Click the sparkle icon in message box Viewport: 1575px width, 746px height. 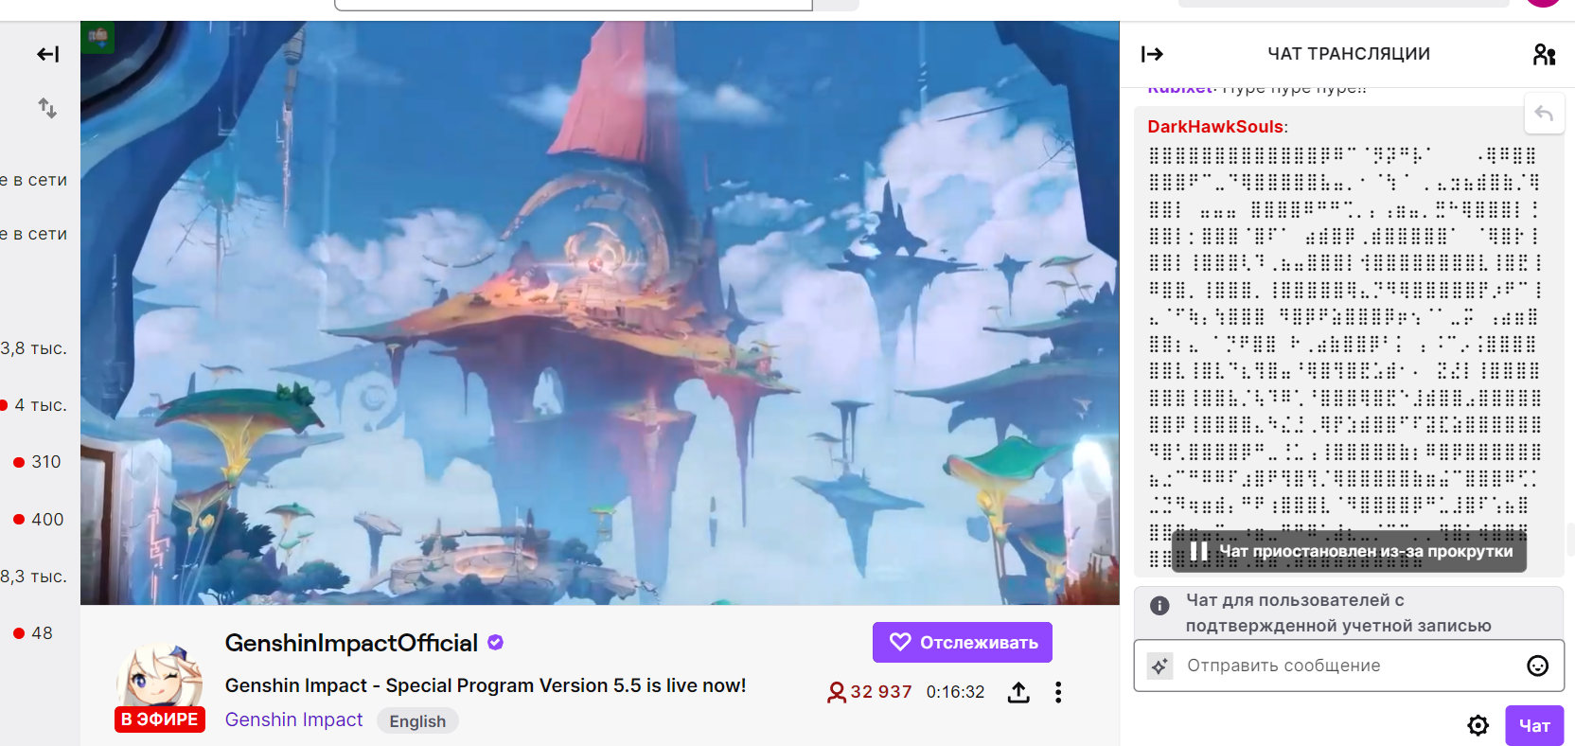click(x=1159, y=666)
